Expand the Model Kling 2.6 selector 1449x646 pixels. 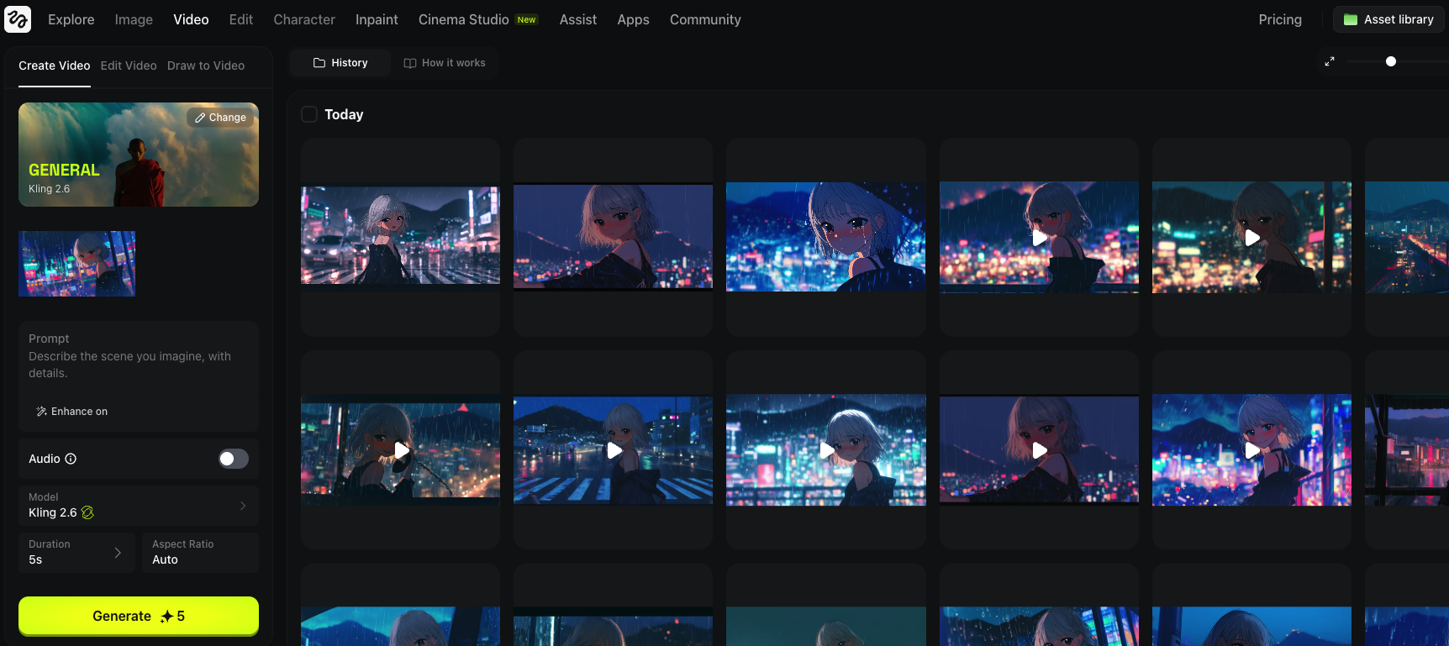click(x=139, y=506)
